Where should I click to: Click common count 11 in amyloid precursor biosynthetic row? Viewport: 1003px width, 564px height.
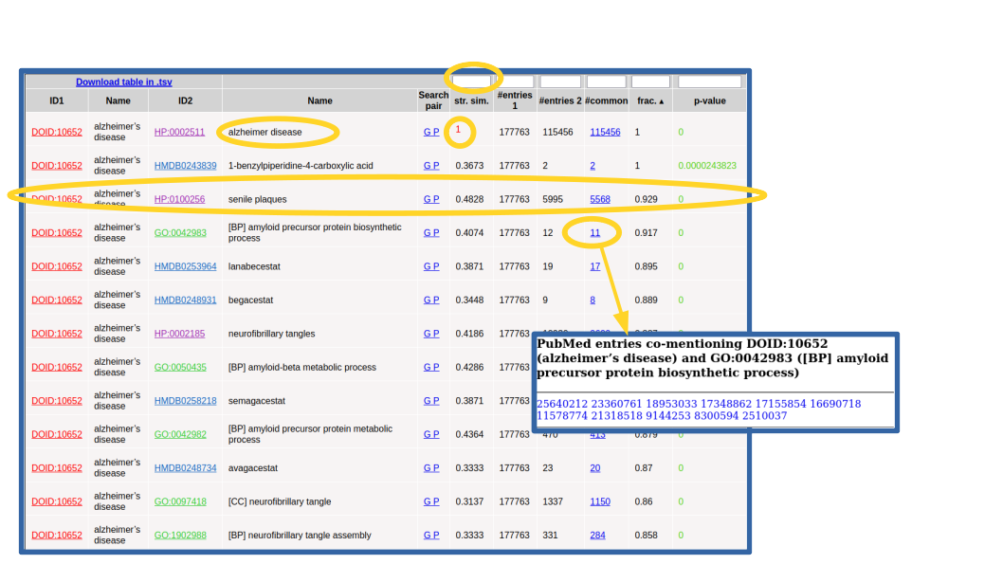pos(595,233)
